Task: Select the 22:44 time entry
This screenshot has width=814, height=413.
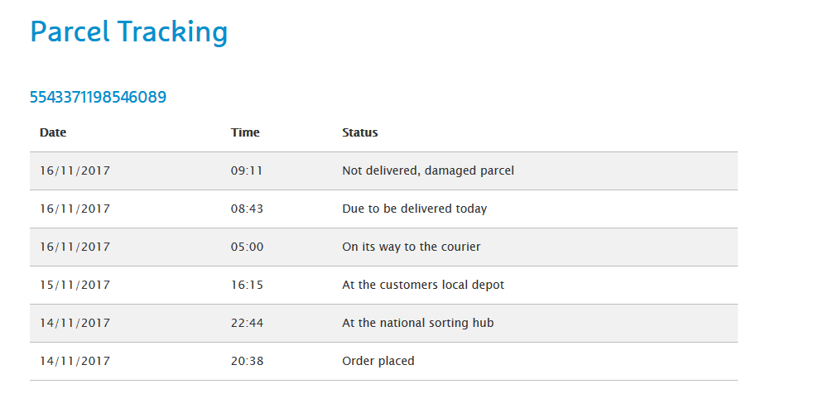Action: coord(247,324)
